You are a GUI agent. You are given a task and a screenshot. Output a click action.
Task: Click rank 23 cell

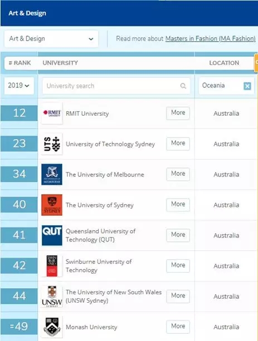pos(19,144)
